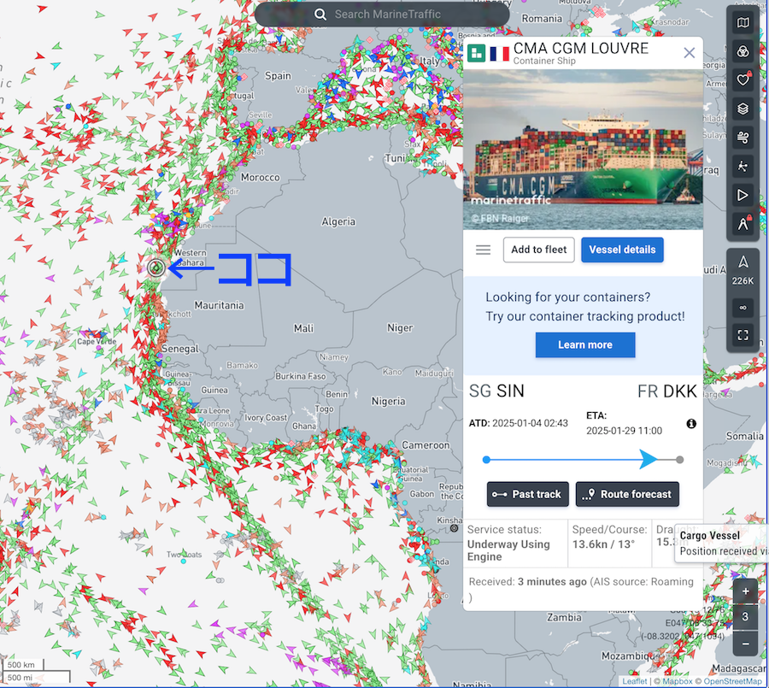Click the ETA 2025-01-29 11:00 value
The width and height of the screenshot is (769, 688).
point(625,431)
